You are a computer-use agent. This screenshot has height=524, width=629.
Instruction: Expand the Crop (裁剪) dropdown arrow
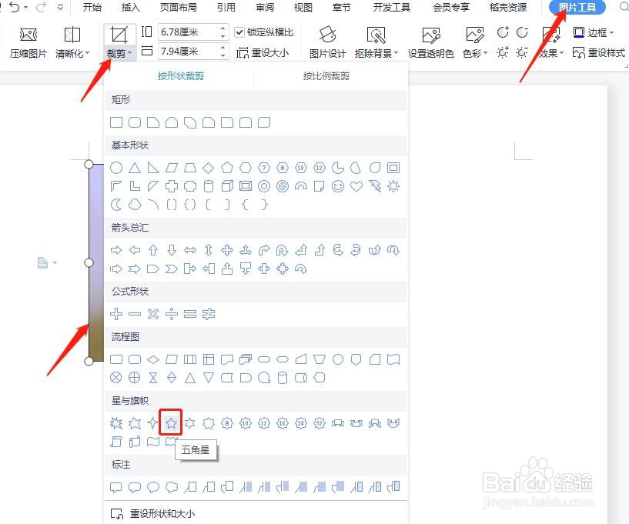coord(130,53)
